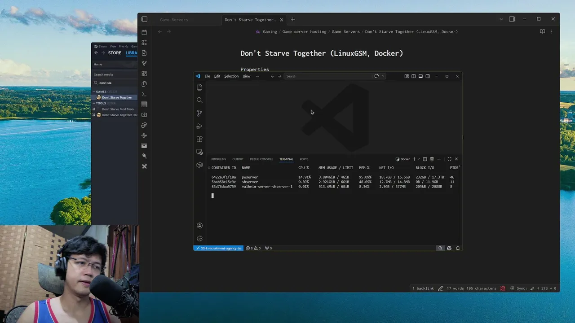This screenshot has width=575, height=323.
Task: Open VS Code Copilot chat icon beside search
Action: [x=376, y=76]
